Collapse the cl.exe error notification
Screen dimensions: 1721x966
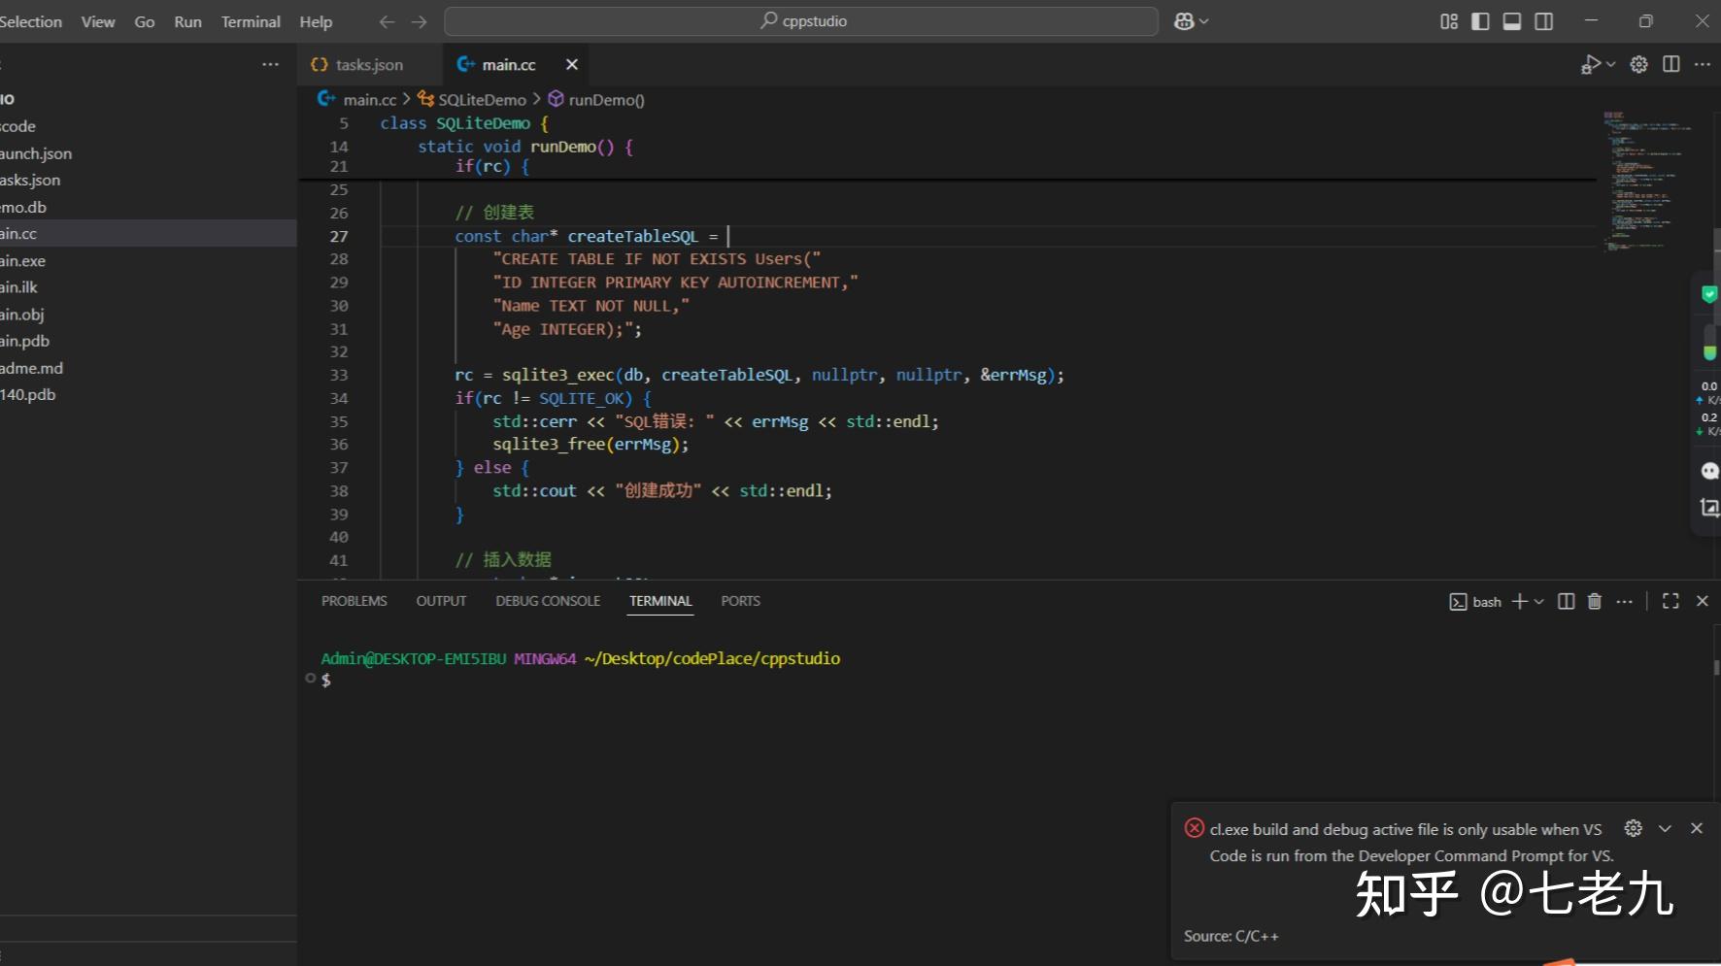(1665, 828)
